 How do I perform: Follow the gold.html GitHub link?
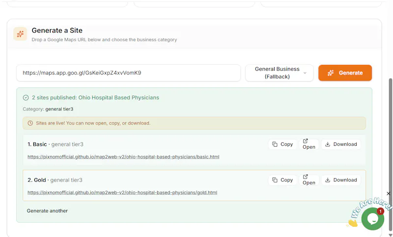pos(122,193)
